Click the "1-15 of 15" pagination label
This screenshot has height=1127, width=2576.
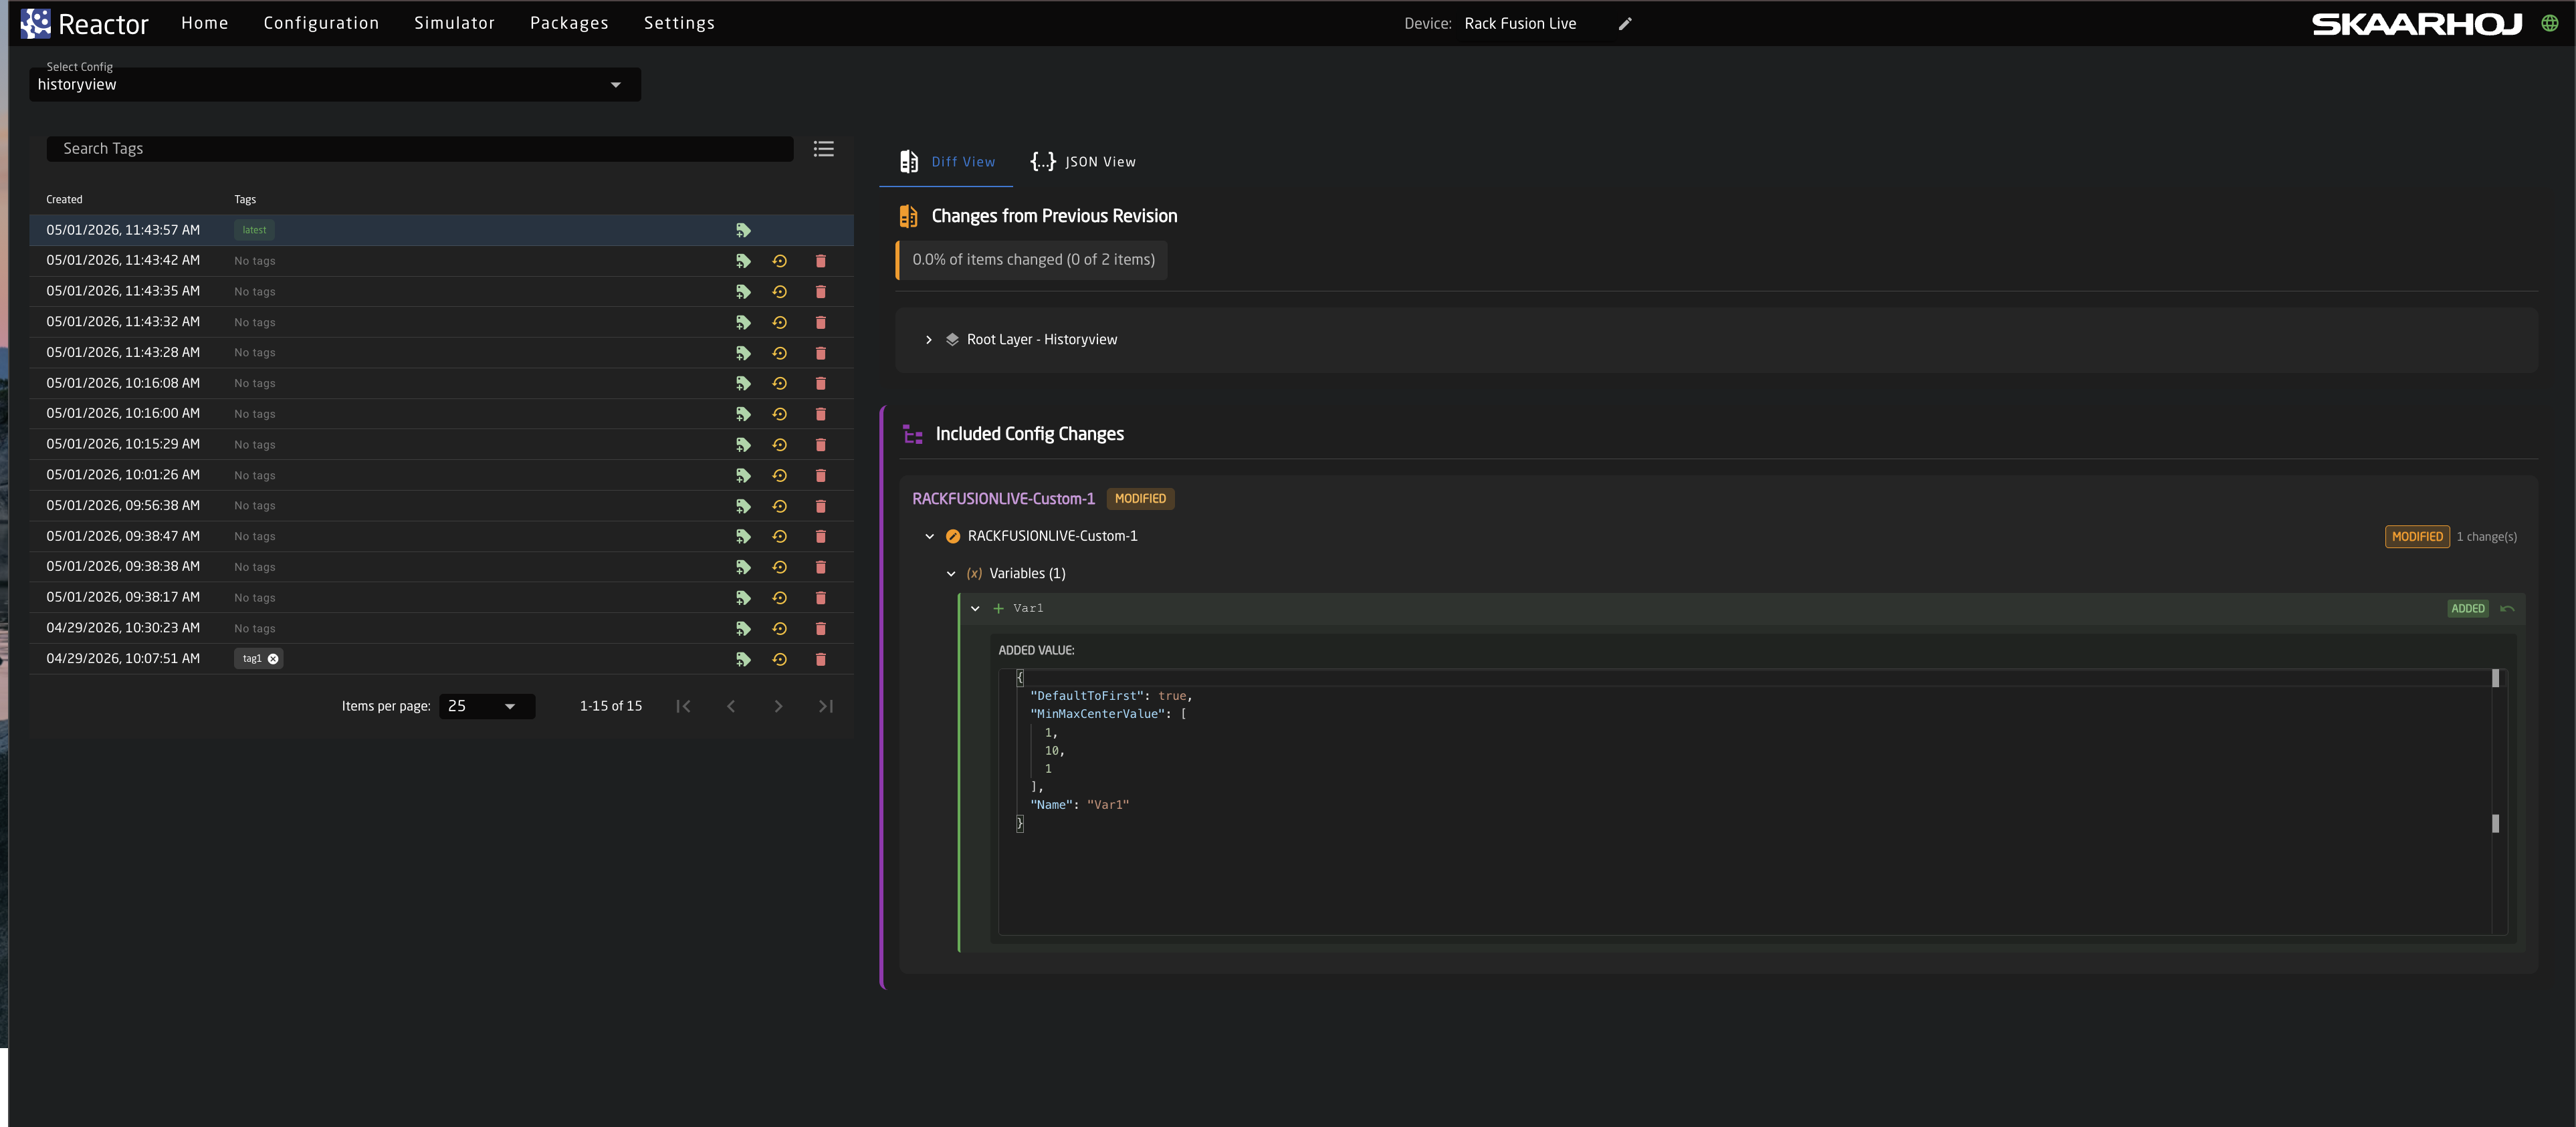[611, 707]
